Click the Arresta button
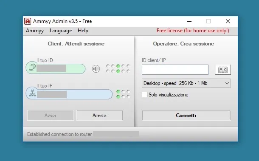Viewport: 259px width, 161px height. tap(100, 116)
